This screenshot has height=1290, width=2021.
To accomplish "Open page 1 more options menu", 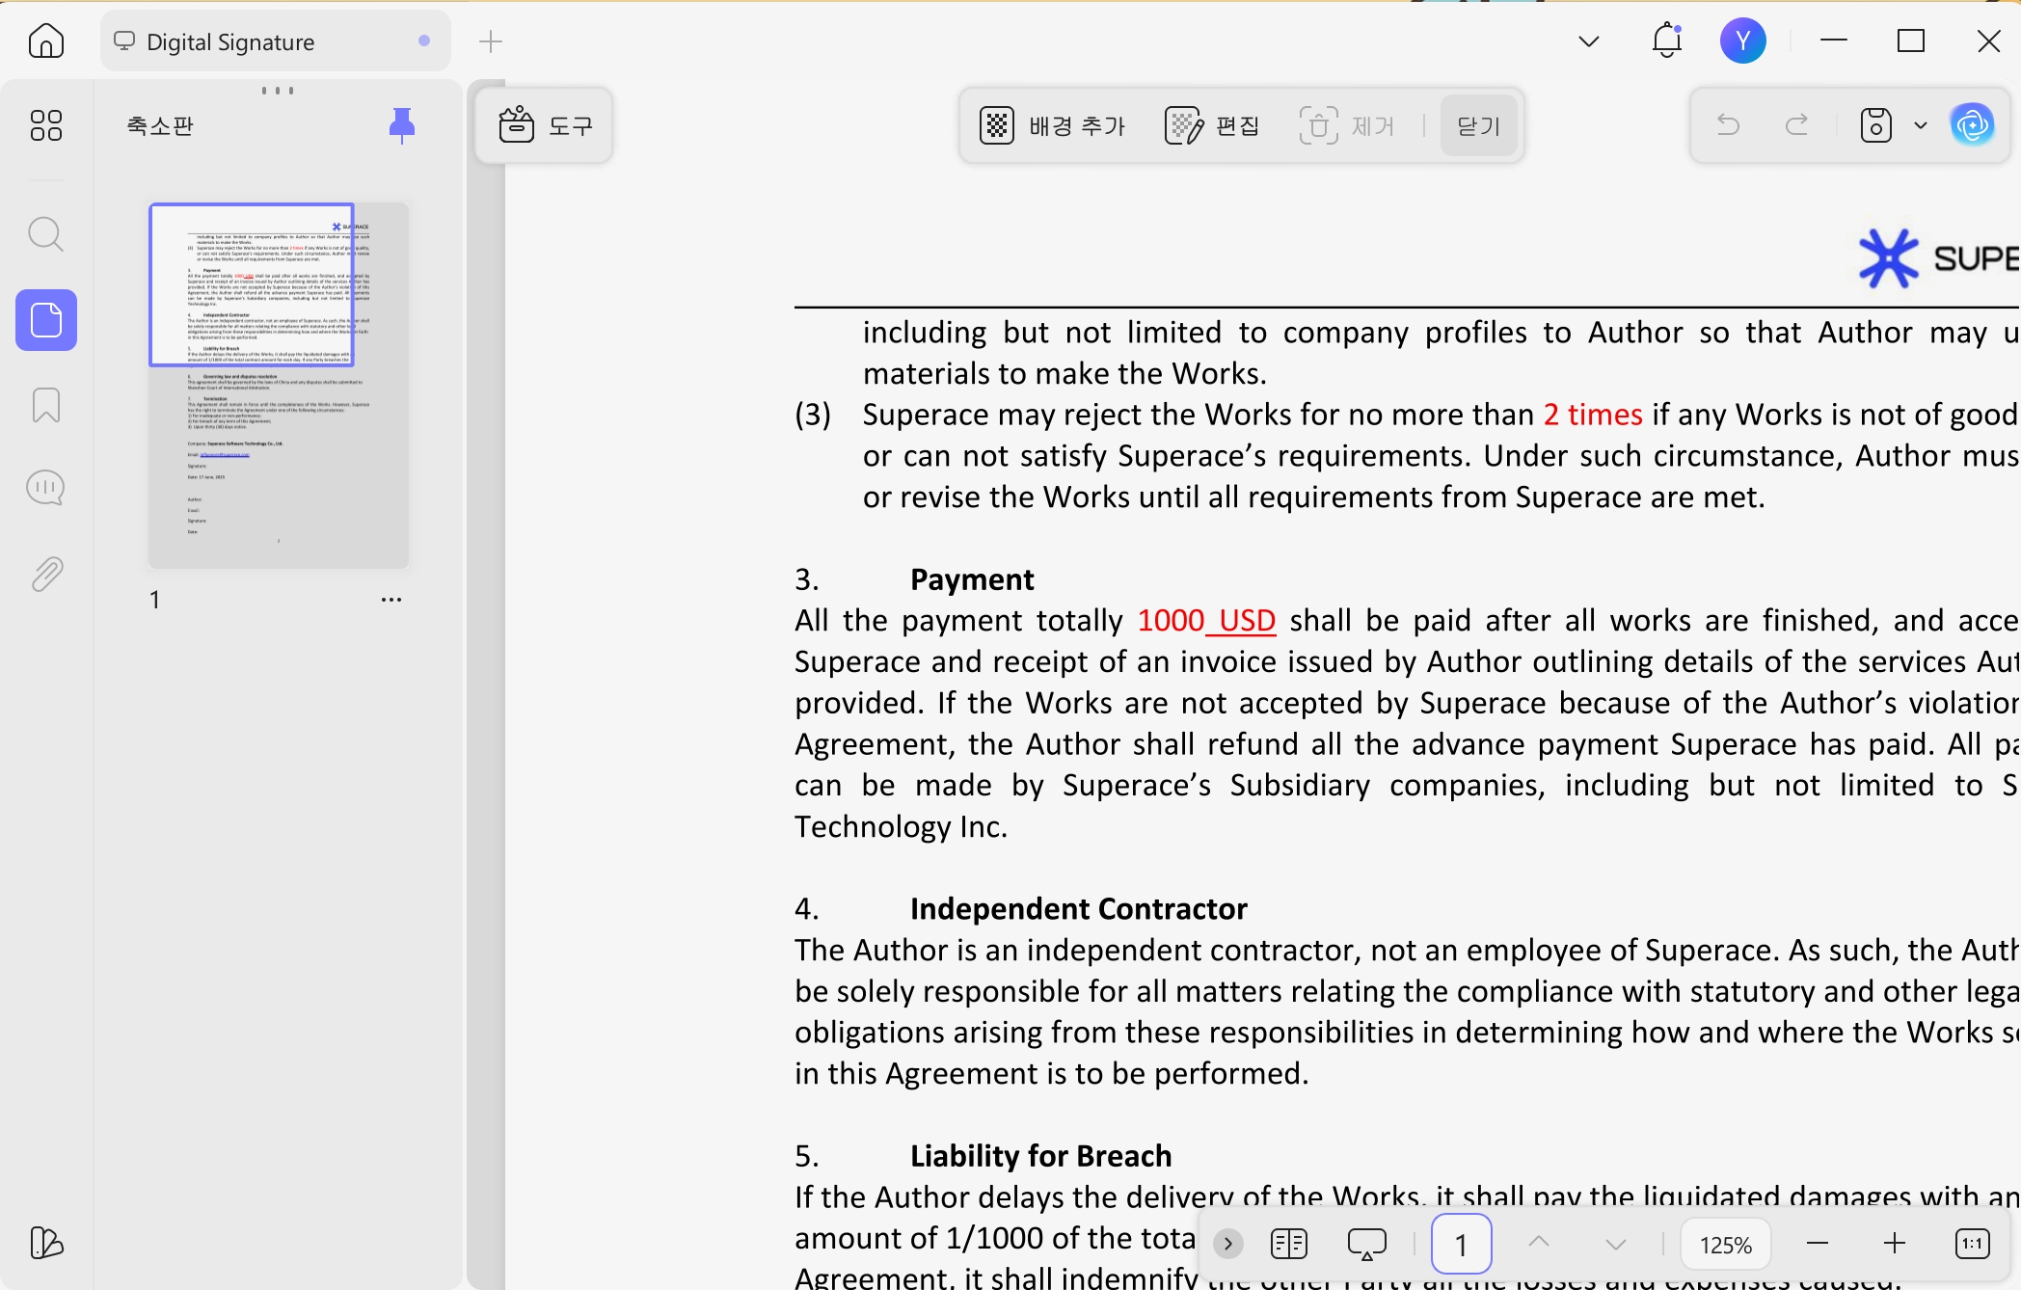I will click(391, 600).
